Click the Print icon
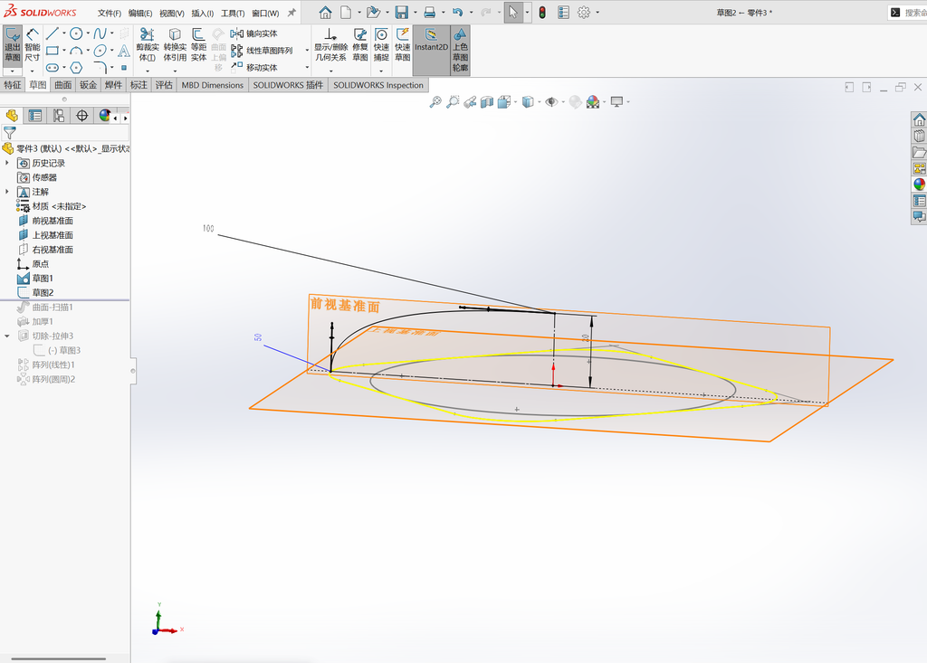The height and width of the screenshot is (663, 927). [x=430, y=13]
